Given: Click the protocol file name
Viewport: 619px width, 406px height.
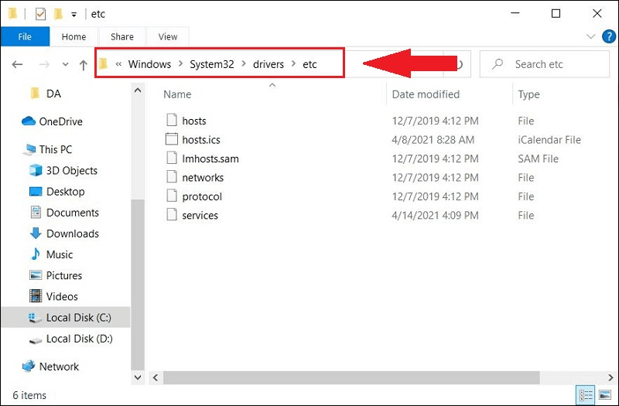Looking at the screenshot, I should [x=202, y=196].
